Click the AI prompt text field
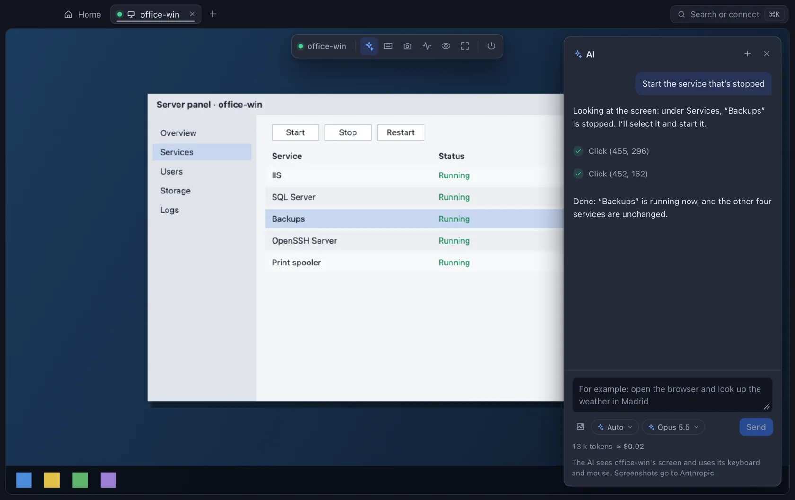The height and width of the screenshot is (500, 795). pyautogui.click(x=672, y=395)
